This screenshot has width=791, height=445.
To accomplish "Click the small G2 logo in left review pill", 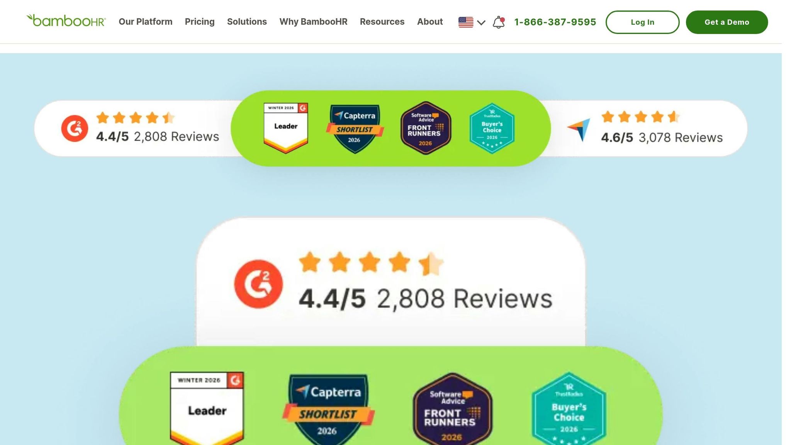I will [75, 128].
